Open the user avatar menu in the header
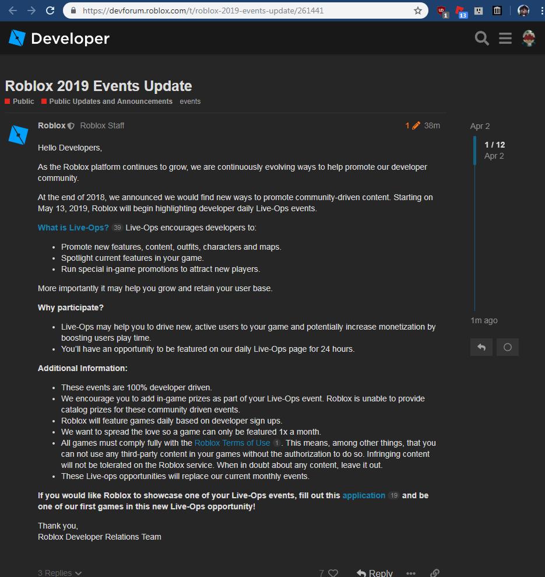The image size is (545, 577). coord(529,38)
